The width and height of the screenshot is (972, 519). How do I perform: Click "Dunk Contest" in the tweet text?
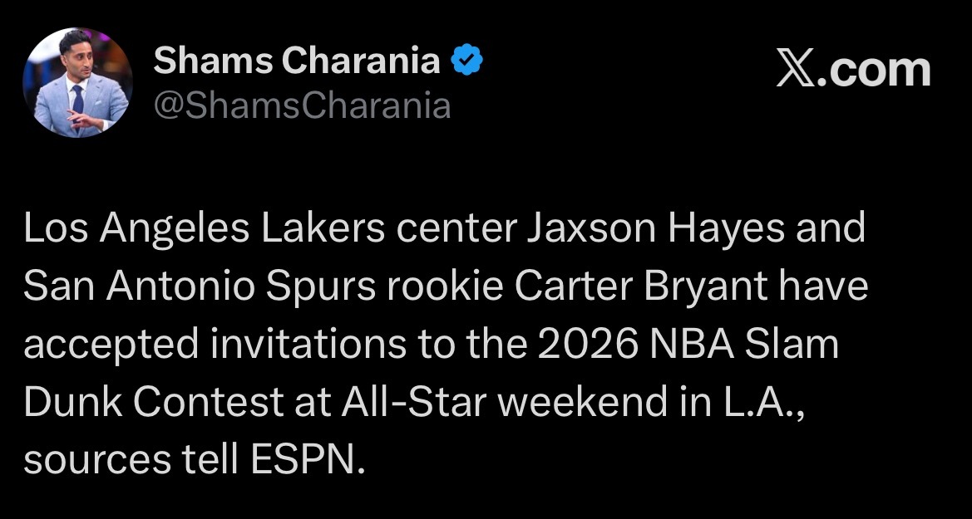154,403
